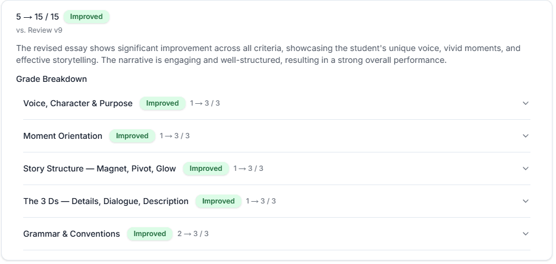This screenshot has width=556, height=264.
Task: Click the 2 → 3 / 3 grammar score
Action: (193, 234)
